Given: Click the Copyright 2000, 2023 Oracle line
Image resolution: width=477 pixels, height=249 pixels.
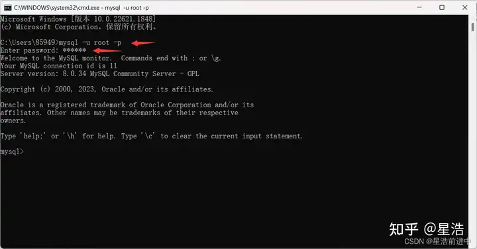Looking at the screenshot, I should point(107,89).
